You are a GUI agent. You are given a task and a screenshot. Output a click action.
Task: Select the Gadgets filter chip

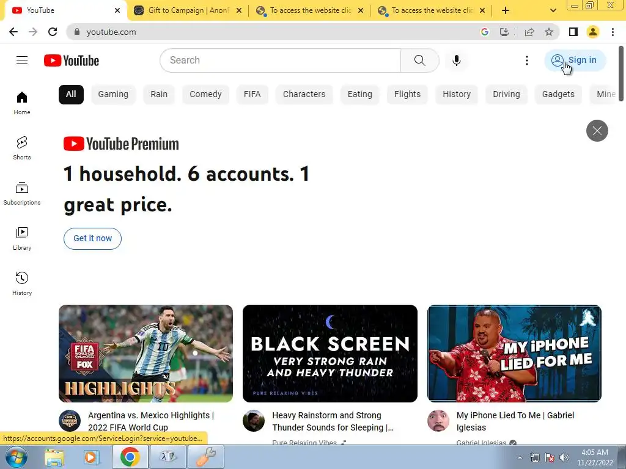point(558,95)
